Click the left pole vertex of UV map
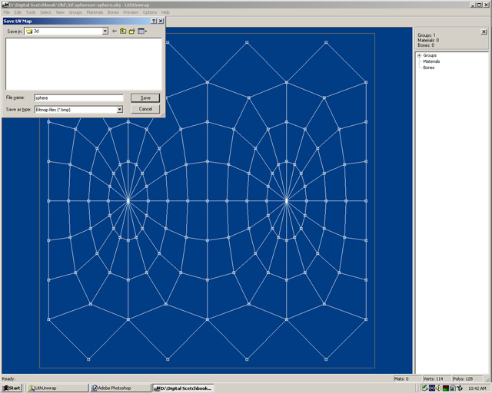 (128, 201)
